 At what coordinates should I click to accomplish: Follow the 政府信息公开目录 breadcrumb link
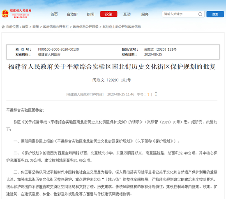click(x=85, y=27)
